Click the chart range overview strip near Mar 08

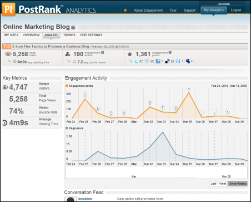pos(226,176)
